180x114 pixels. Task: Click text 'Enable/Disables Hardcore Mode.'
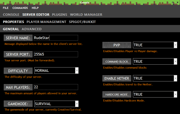coord(124,101)
